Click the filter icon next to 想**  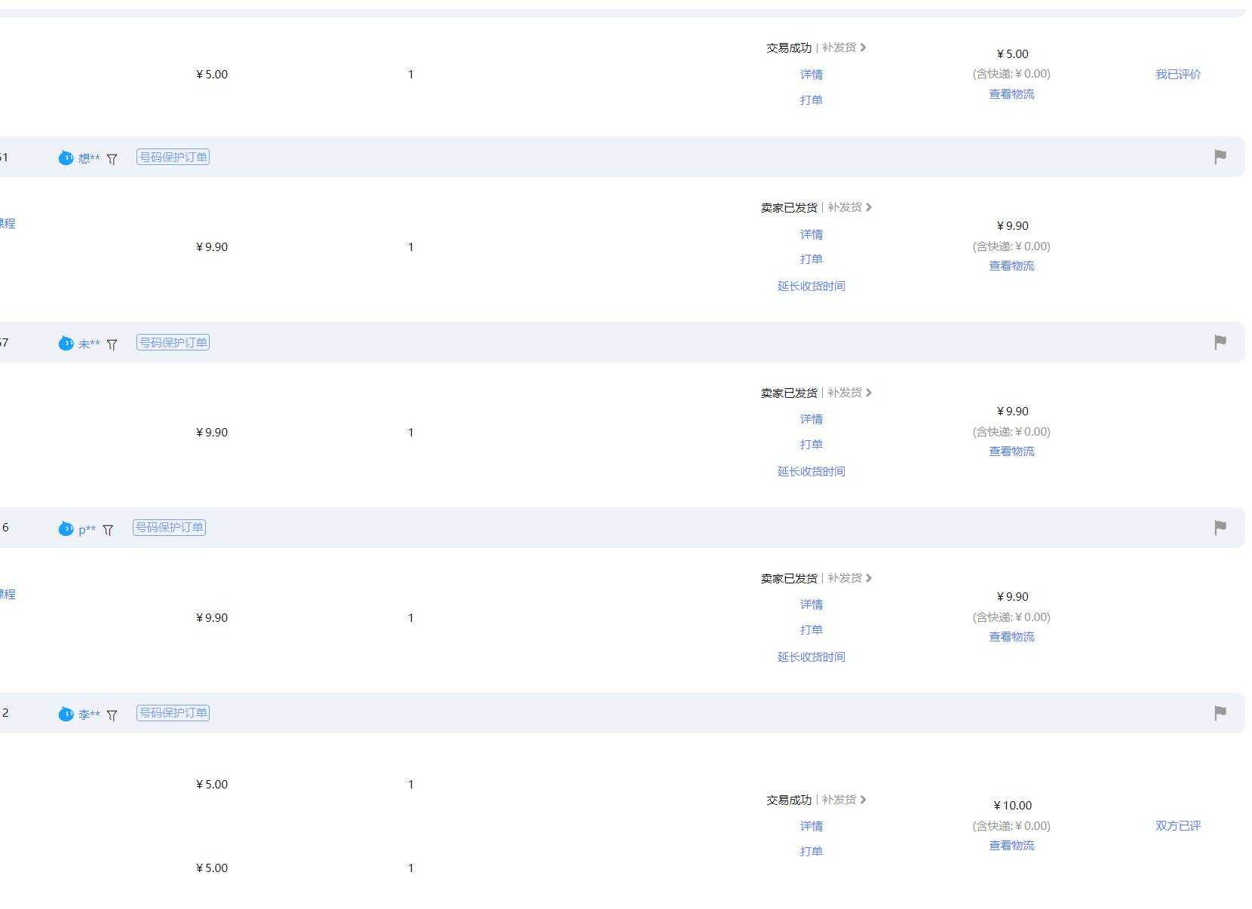[x=112, y=159]
